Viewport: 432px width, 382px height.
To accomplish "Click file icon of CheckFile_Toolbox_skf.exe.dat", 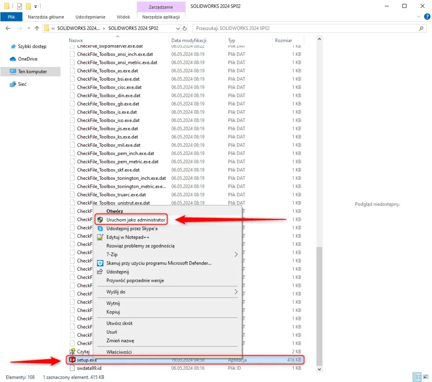I will click(x=72, y=170).
